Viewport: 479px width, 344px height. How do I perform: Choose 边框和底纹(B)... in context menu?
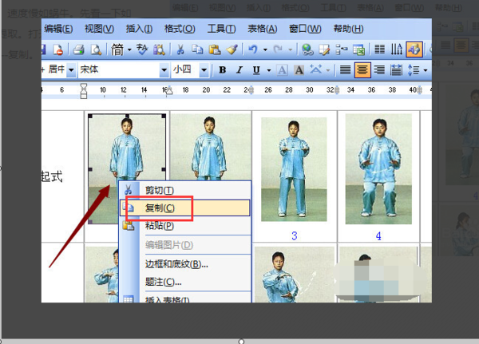[x=185, y=264]
